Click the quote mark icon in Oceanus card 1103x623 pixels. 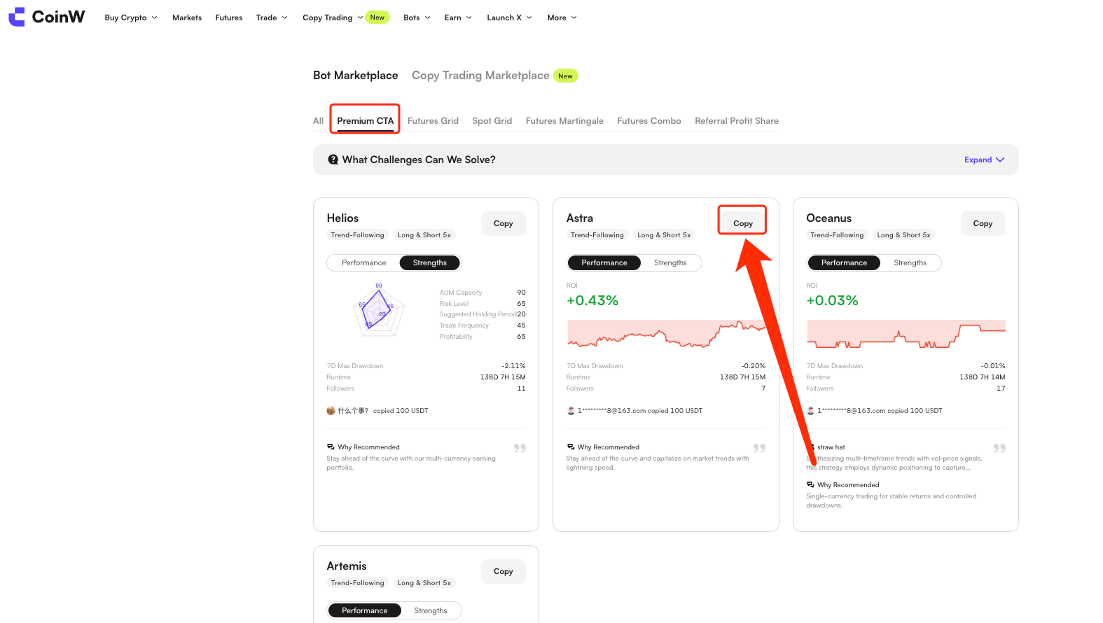click(x=999, y=448)
